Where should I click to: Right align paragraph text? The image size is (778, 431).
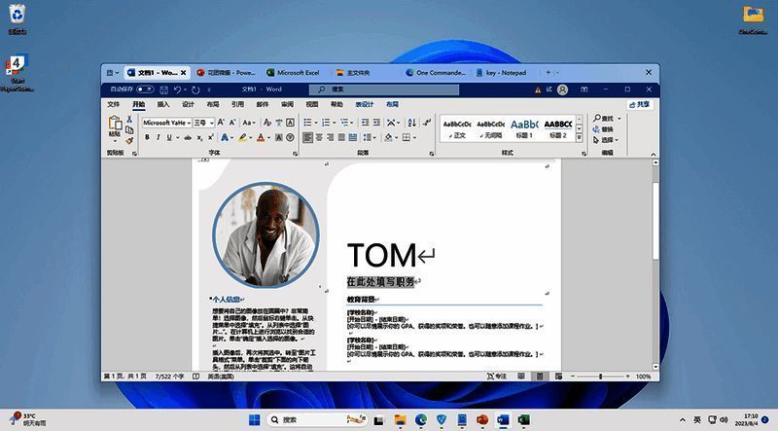[x=331, y=137]
